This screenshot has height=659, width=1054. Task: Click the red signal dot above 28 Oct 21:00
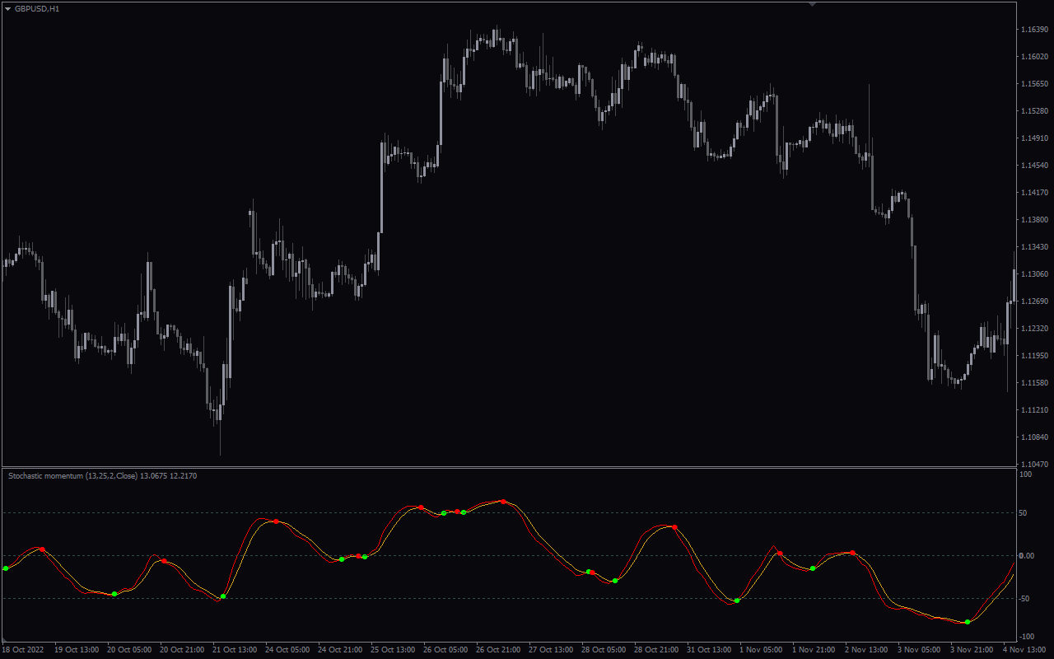(674, 527)
